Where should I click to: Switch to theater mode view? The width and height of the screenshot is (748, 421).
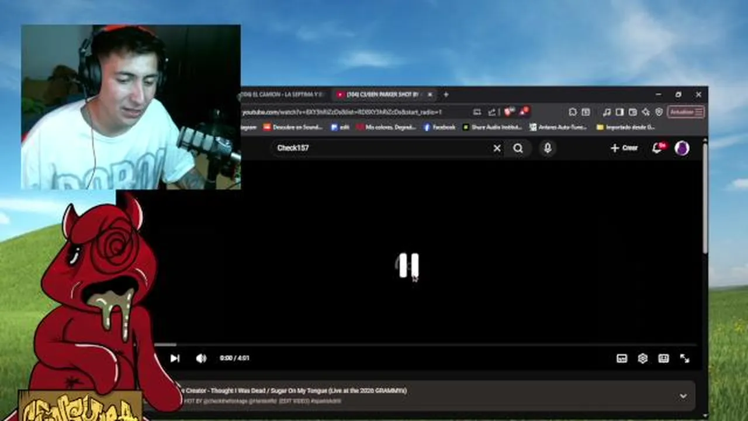(663, 358)
